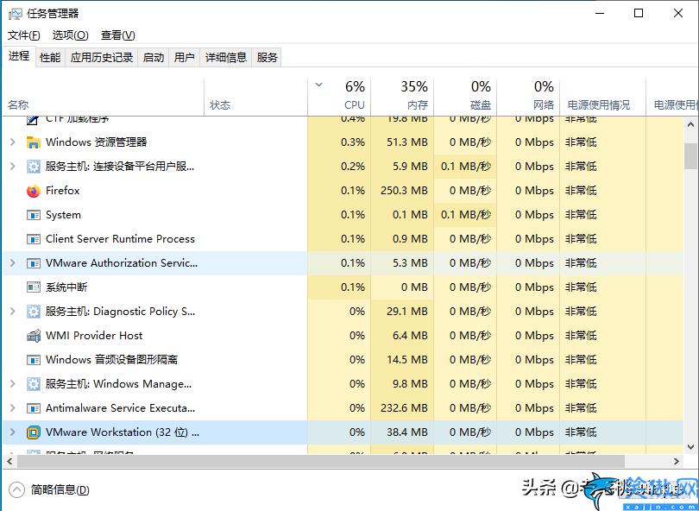Click Diagnostic Policy memory value 29.1 MB

[x=407, y=312]
